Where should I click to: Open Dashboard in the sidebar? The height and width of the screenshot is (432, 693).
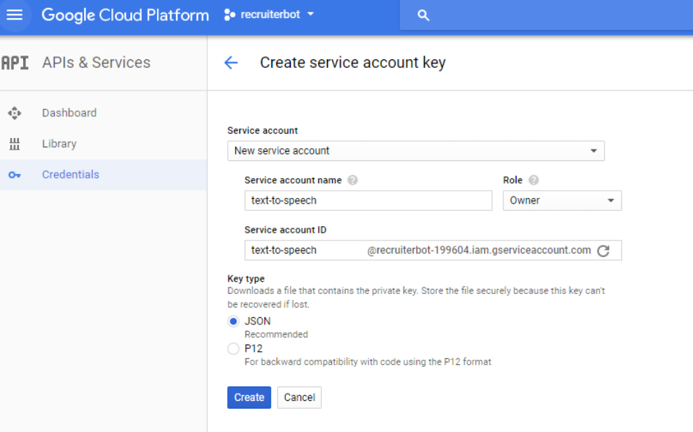(103, 113)
